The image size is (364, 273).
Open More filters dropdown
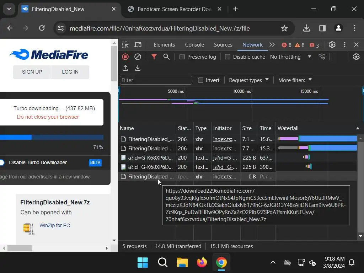pyautogui.click(x=295, y=80)
